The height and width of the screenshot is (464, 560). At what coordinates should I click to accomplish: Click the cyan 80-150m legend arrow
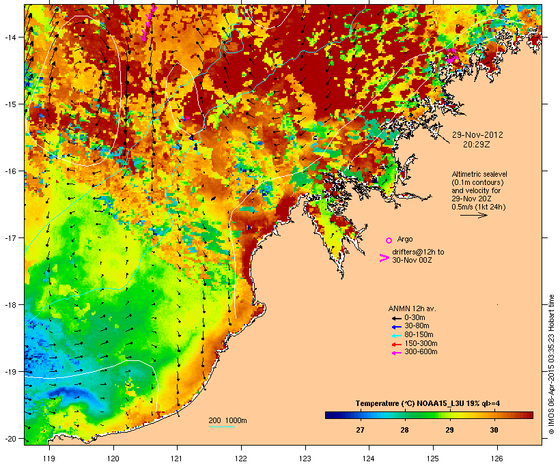click(x=397, y=336)
